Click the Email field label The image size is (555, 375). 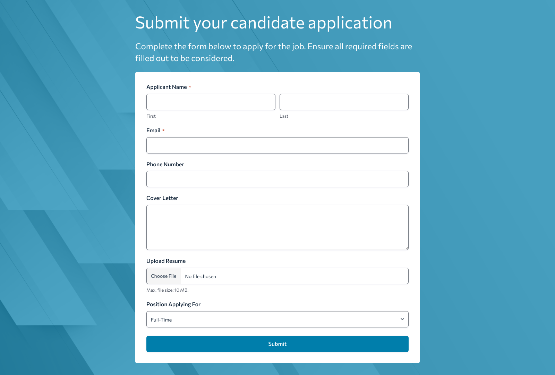click(153, 130)
